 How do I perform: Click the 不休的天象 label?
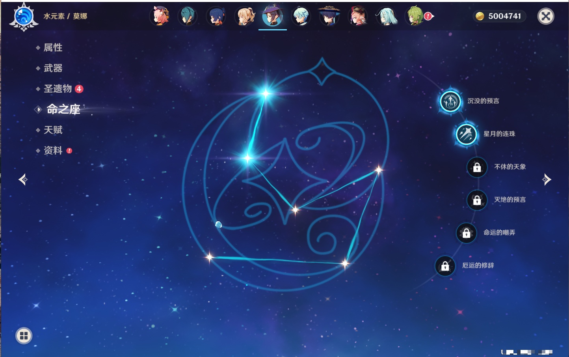(x=510, y=166)
